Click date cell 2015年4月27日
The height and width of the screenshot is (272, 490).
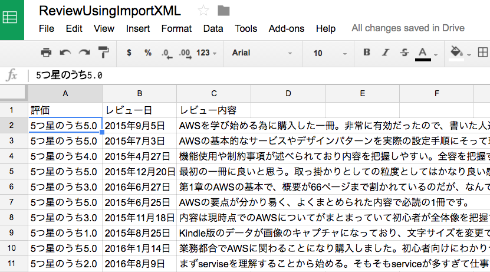[139, 156]
